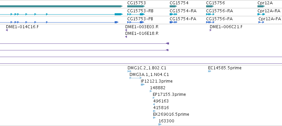Open the CG15754-RA transcript label
Image resolution: width=282 pixels, height=126 pixels.
pyautogui.click(x=183, y=11)
